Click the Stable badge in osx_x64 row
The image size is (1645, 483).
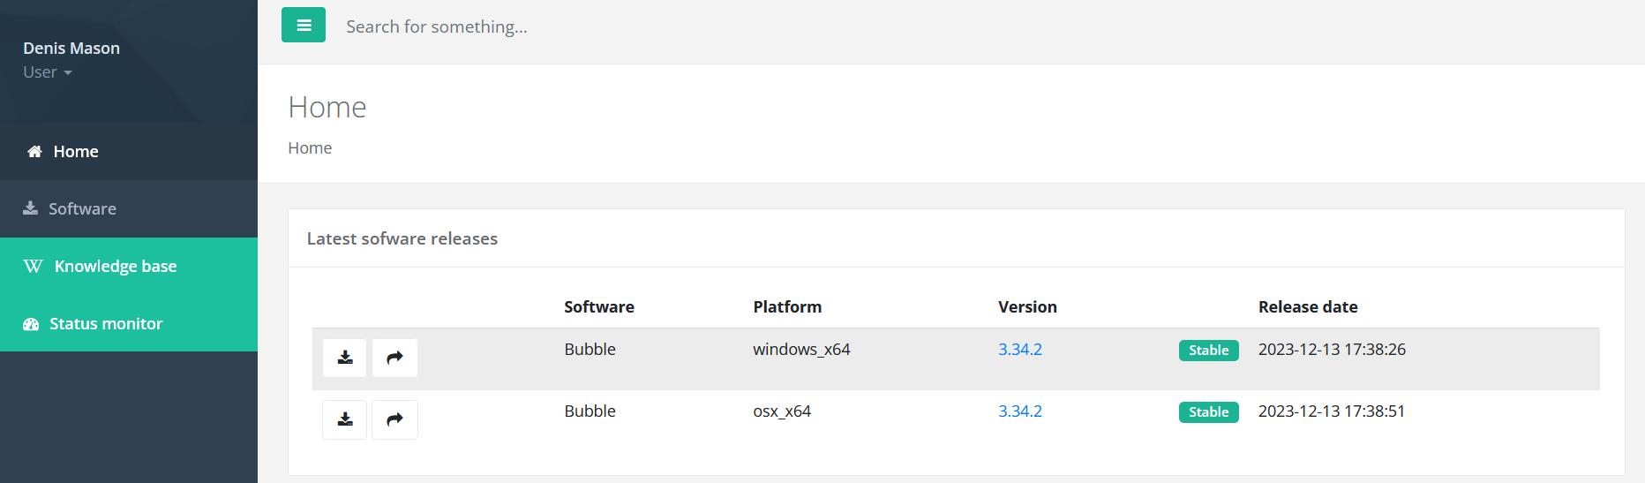click(1208, 412)
